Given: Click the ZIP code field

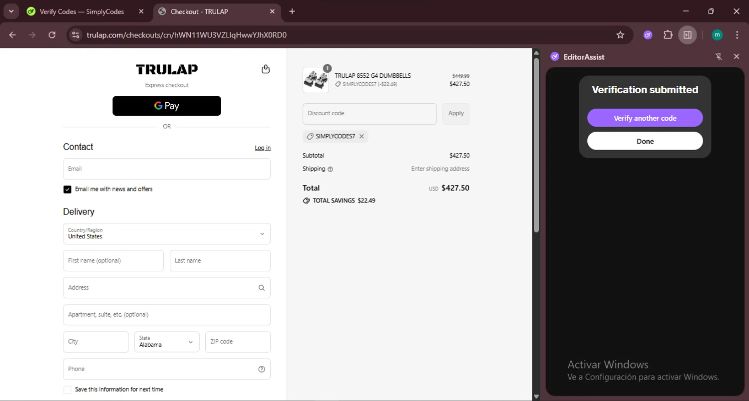Looking at the screenshot, I should point(238,342).
